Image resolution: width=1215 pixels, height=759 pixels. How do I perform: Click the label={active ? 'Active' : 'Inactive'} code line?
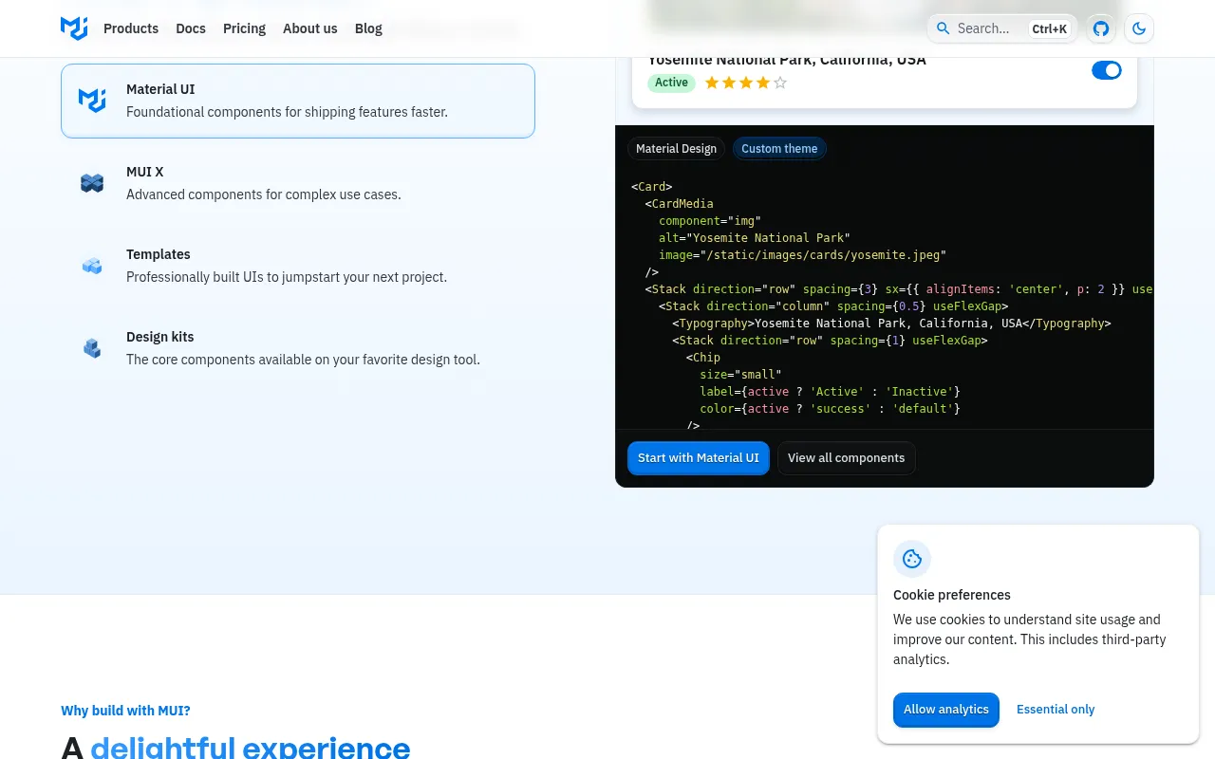pyautogui.click(x=831, y=392)
